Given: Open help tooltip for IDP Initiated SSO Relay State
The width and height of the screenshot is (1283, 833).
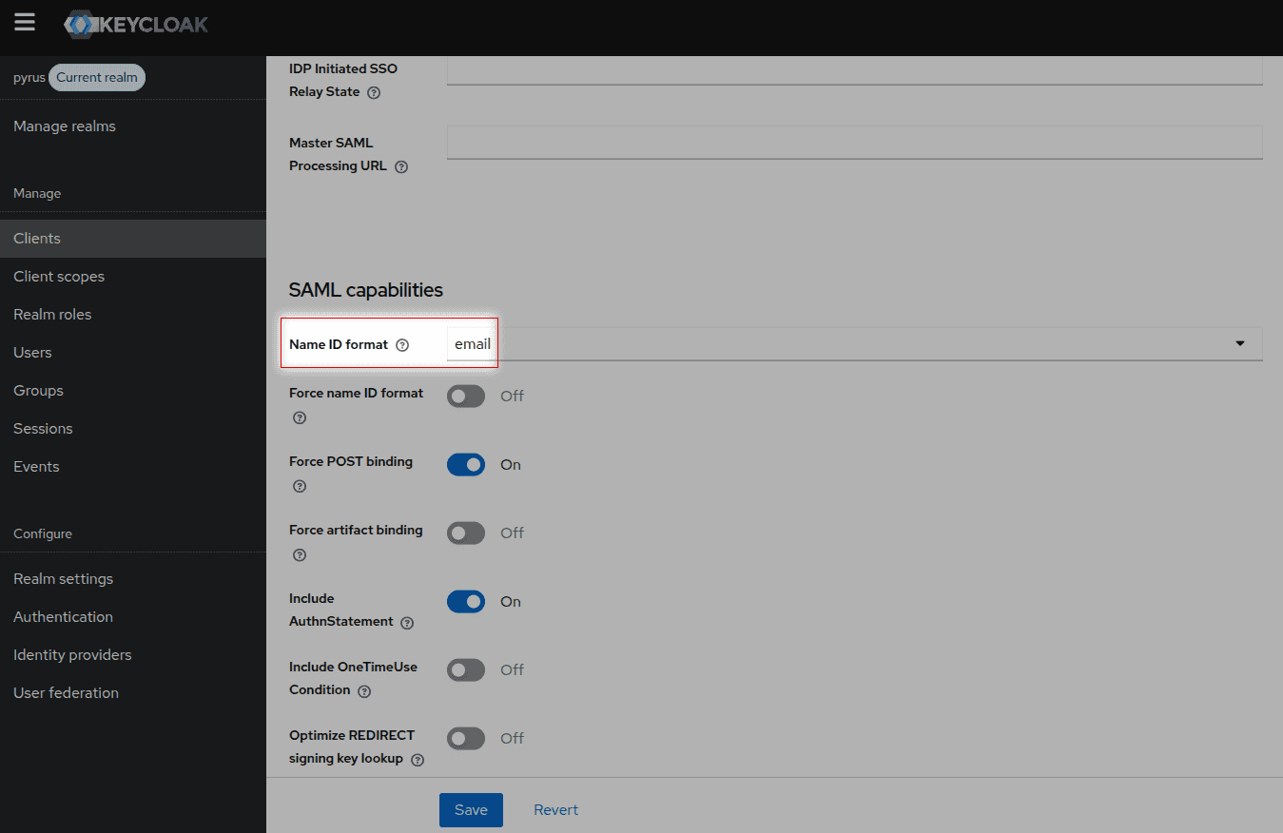Looking at the screenshot, I should [374, 92].
